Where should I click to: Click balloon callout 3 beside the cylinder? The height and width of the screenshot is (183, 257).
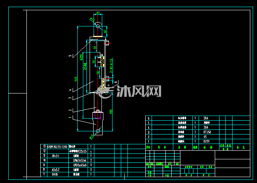71,98
